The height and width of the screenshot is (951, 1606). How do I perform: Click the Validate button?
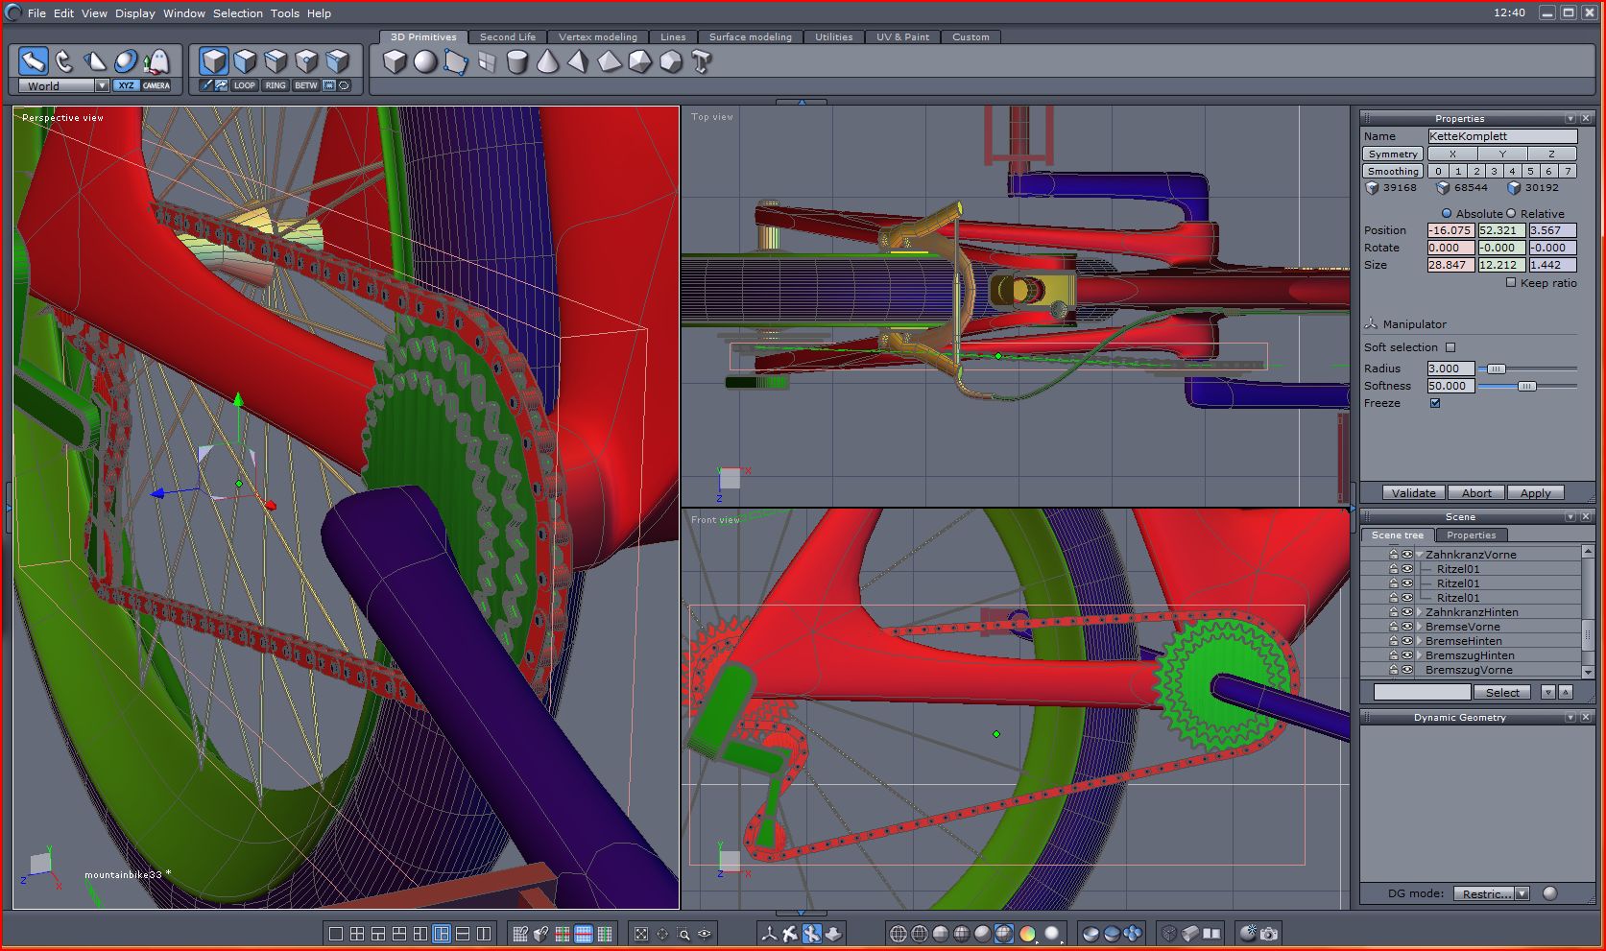click(1413, 493)
